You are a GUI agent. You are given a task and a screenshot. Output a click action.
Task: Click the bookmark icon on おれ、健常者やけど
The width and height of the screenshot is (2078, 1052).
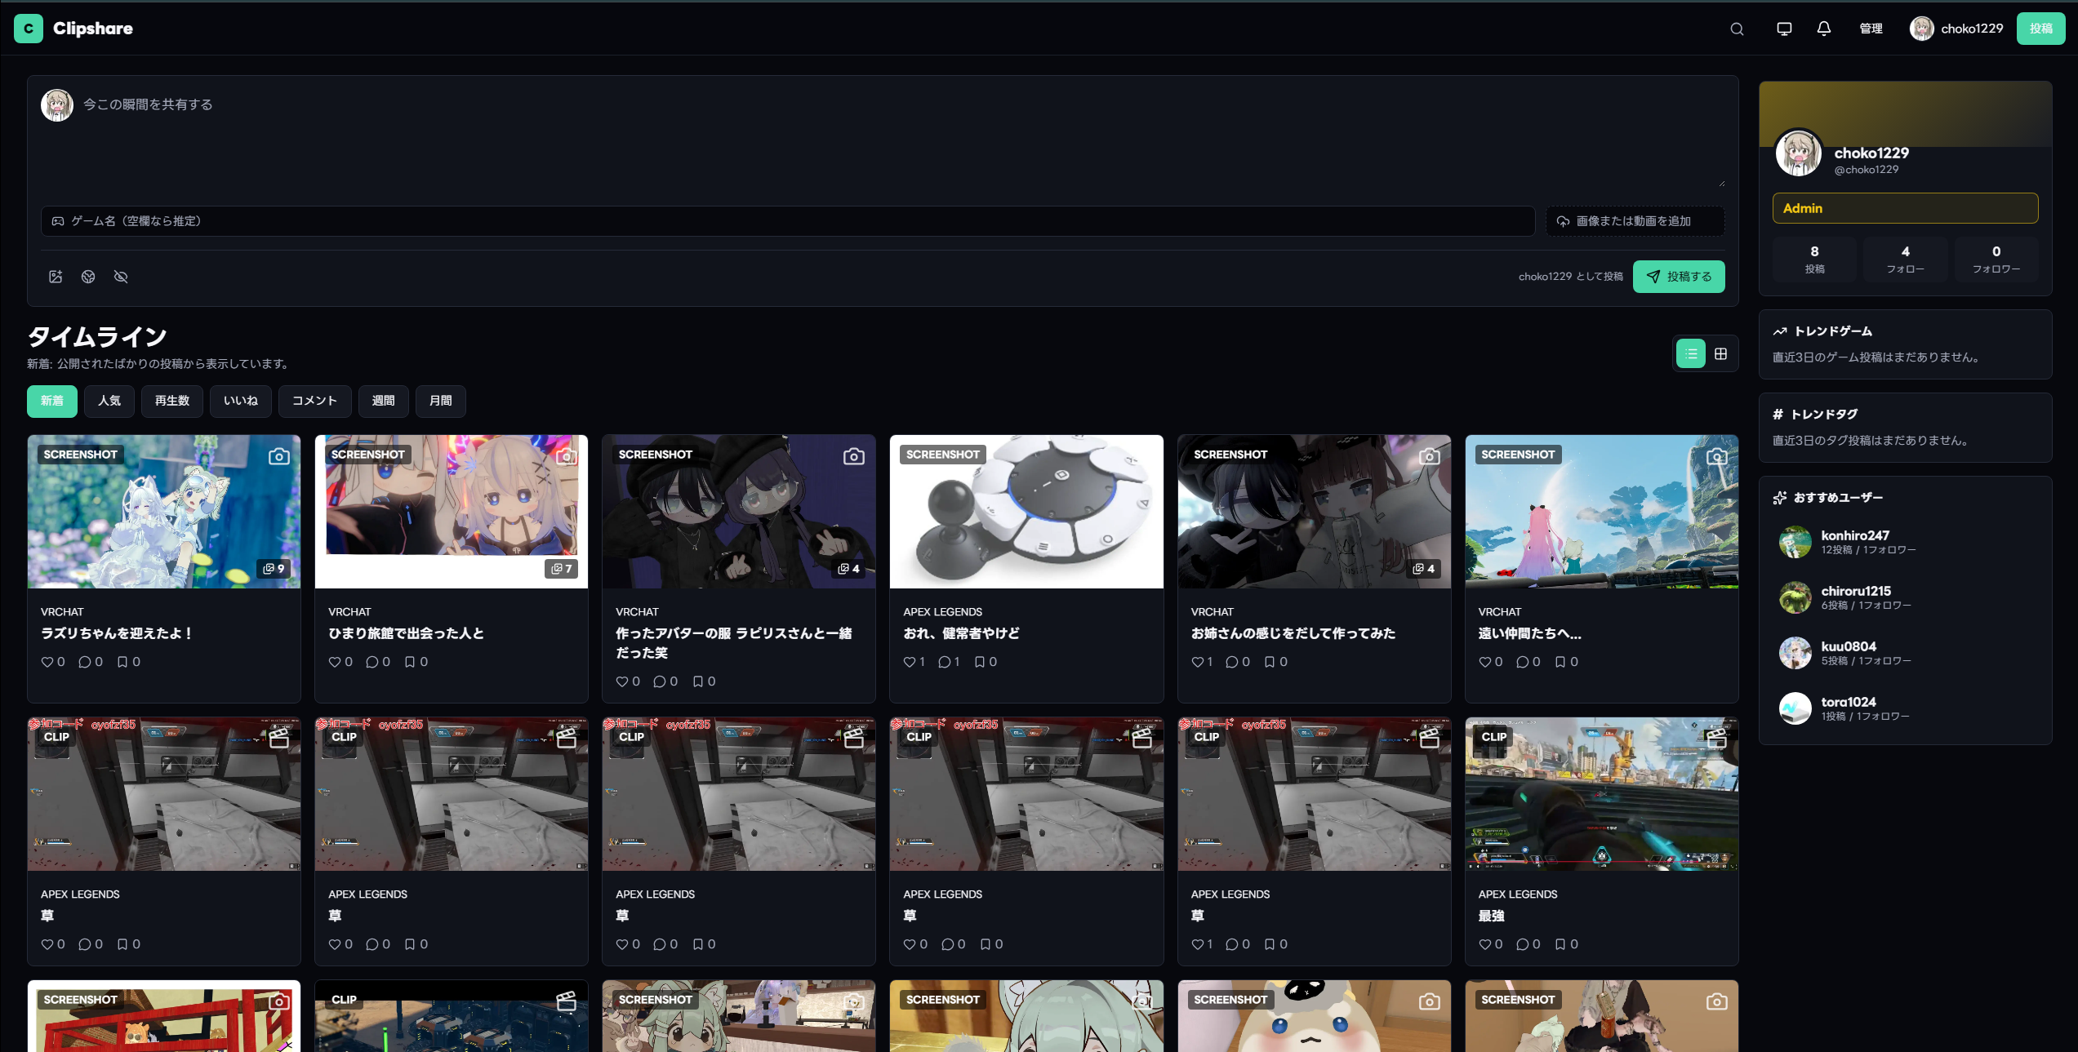(x=980, y=662)
